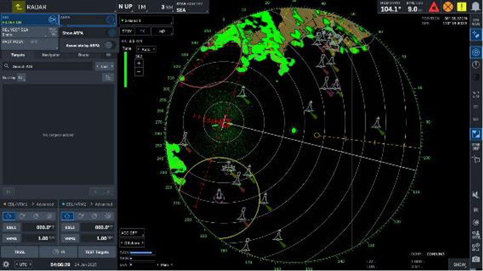
Task: Toggle the Associate by ARPA switch
Action: pos(109,45)
